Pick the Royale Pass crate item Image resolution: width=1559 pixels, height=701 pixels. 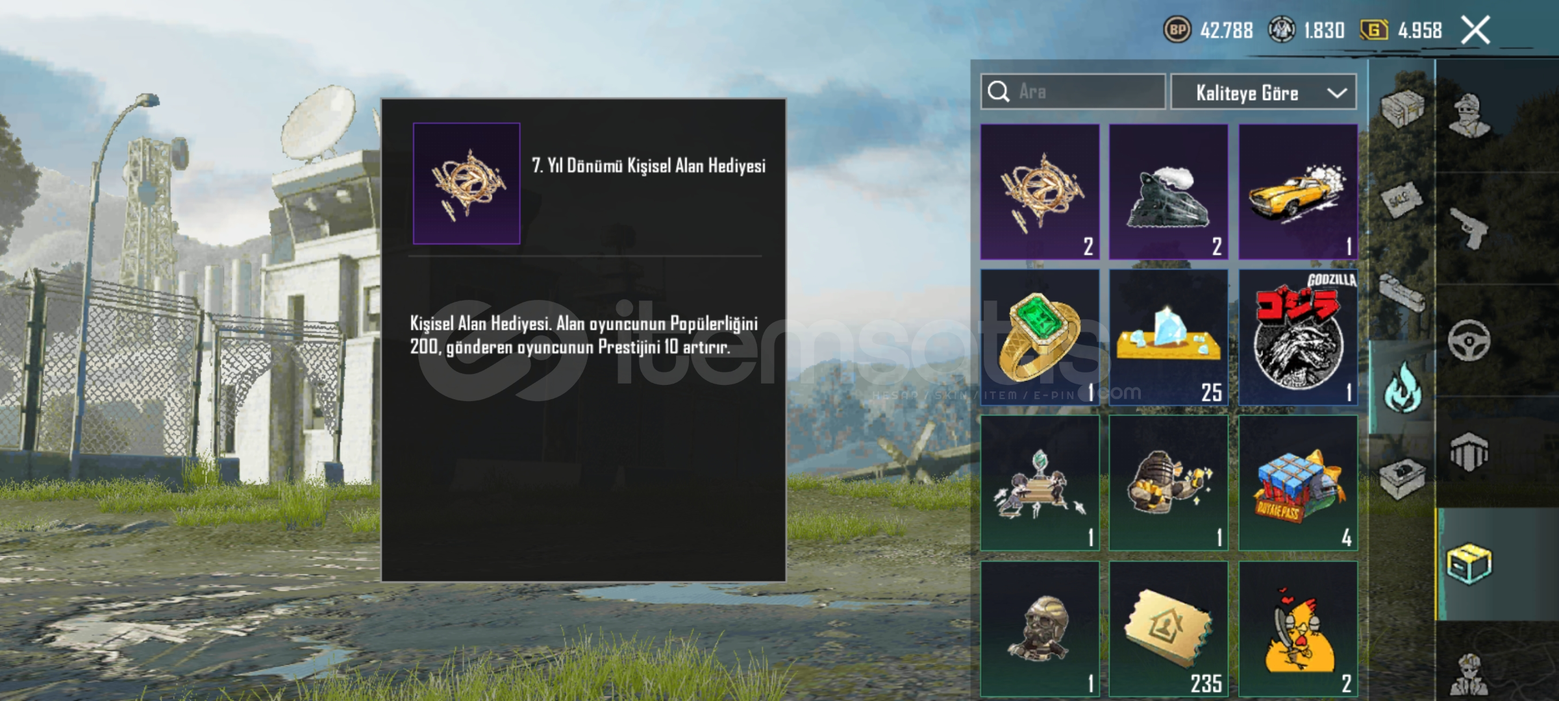pyautogui.click(x=1297, y=484)
